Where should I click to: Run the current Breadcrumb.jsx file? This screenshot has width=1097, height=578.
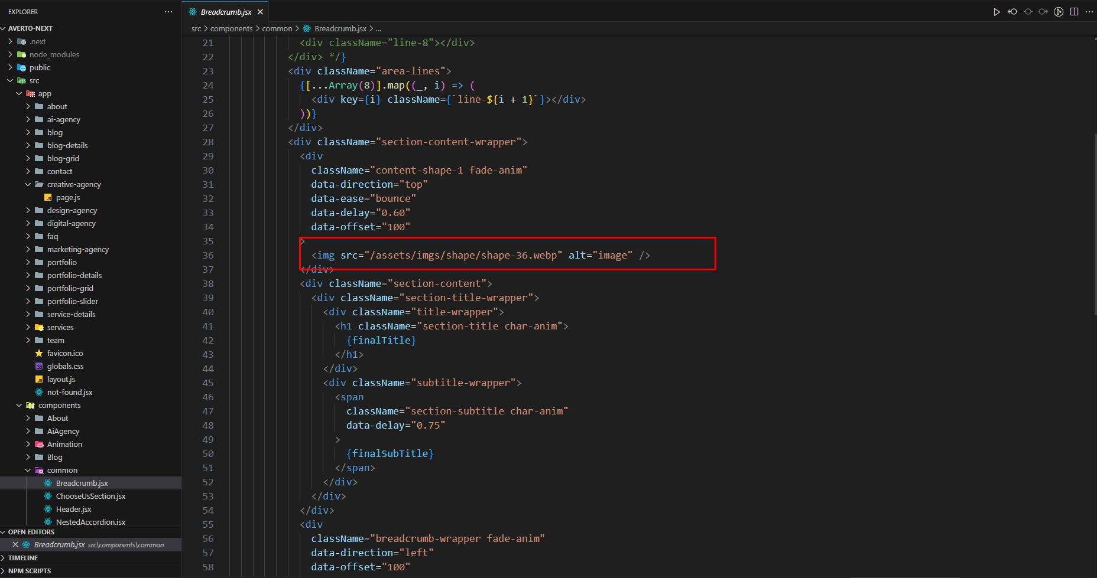point(997,12)
